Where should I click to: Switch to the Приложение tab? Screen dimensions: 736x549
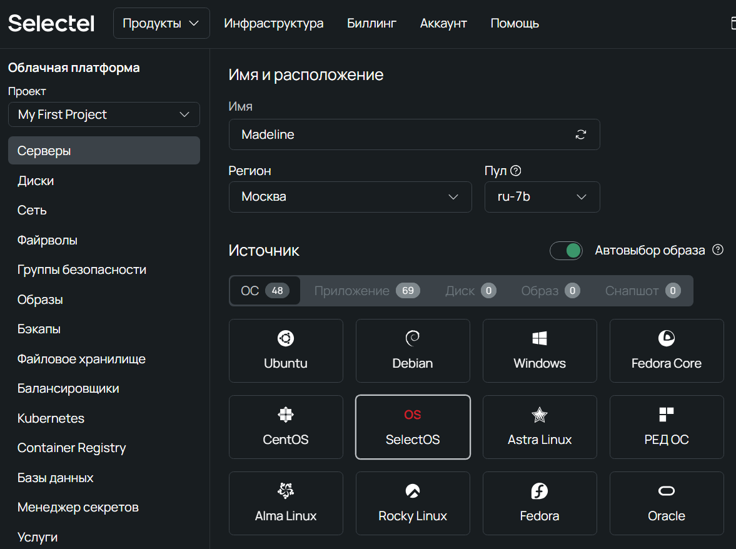(x=366, y=291)
